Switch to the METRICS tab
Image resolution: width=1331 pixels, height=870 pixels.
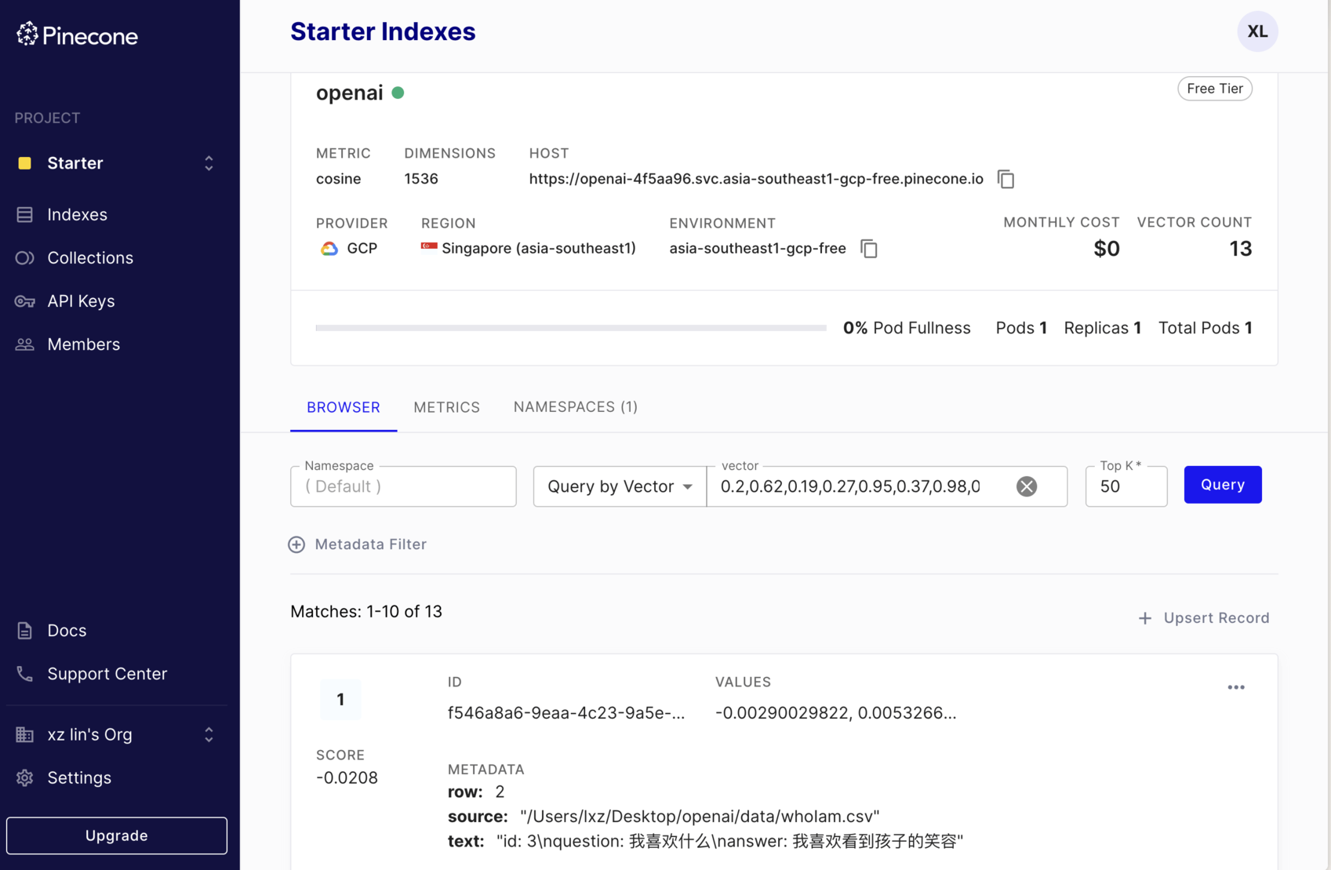point(447,407)
